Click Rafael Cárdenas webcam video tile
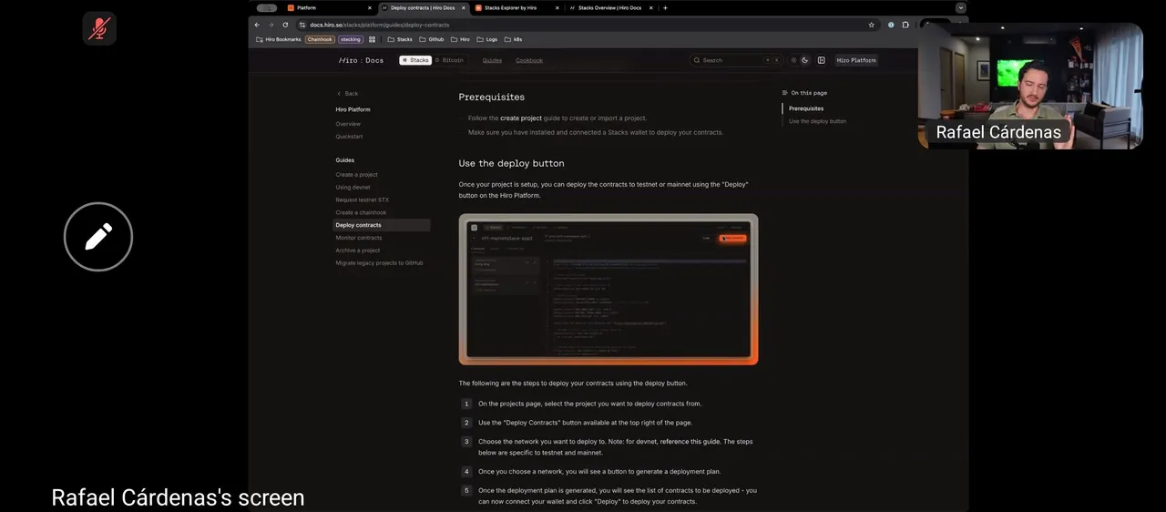 [1030, 86]
